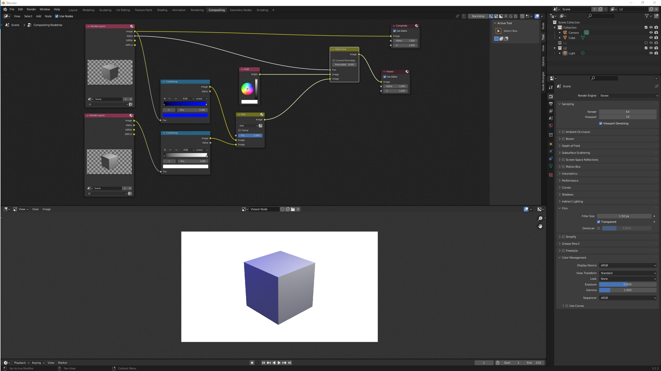Show Color and Alpha backdrop channels

tap(491, 16)
